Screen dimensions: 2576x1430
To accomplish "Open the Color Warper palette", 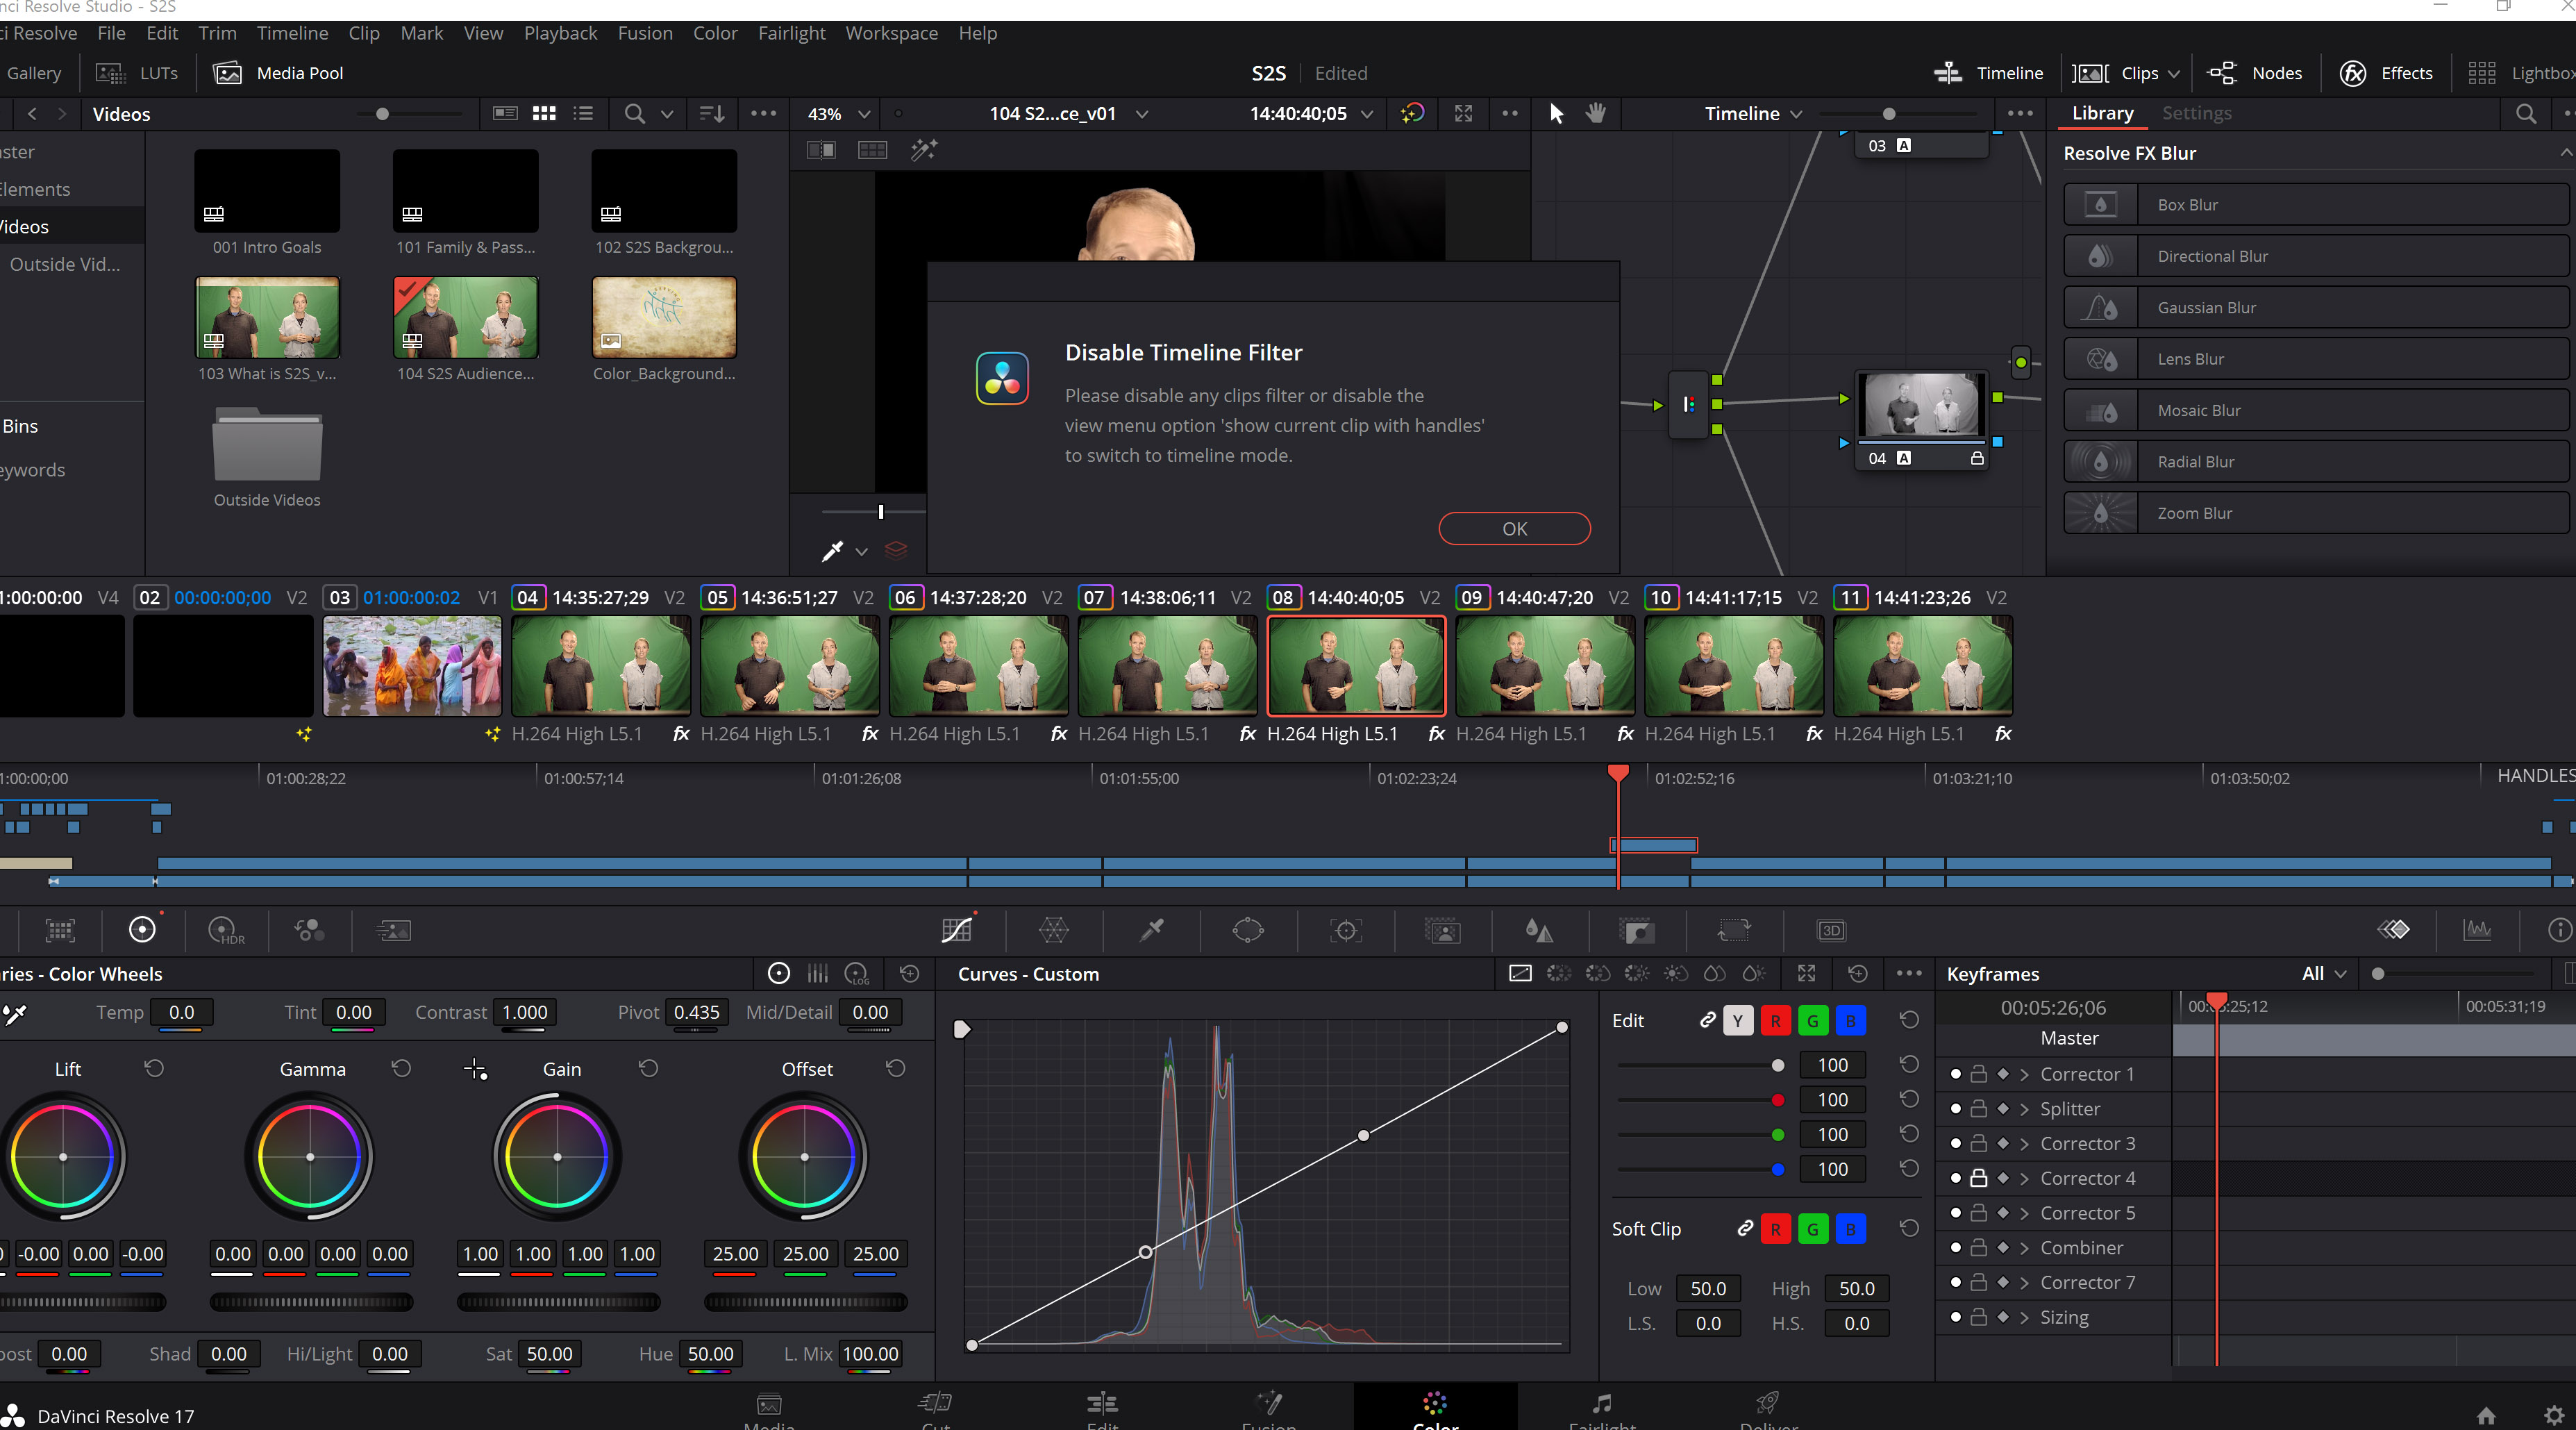I will coord(1054,930).
